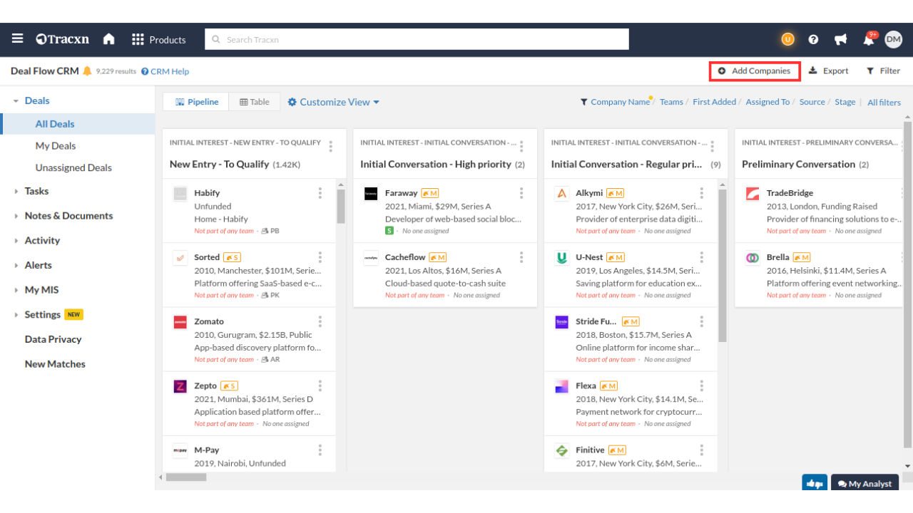This screenshot has height=513, width=913.
Task: Click the home icon in top bar
Action: [x=108, y=39]
